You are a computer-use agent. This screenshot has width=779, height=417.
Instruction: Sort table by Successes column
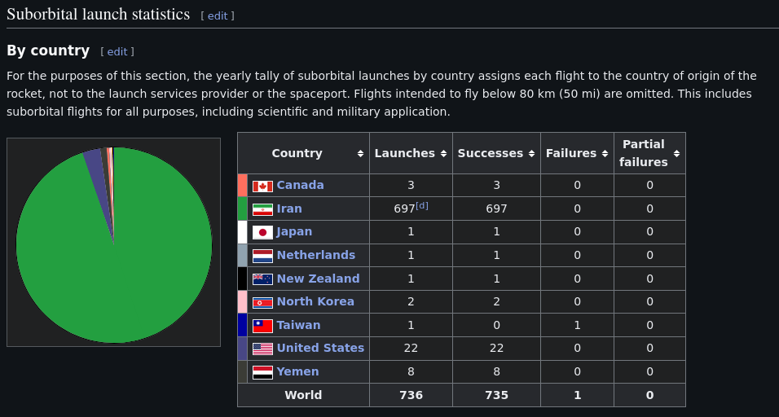531,154
